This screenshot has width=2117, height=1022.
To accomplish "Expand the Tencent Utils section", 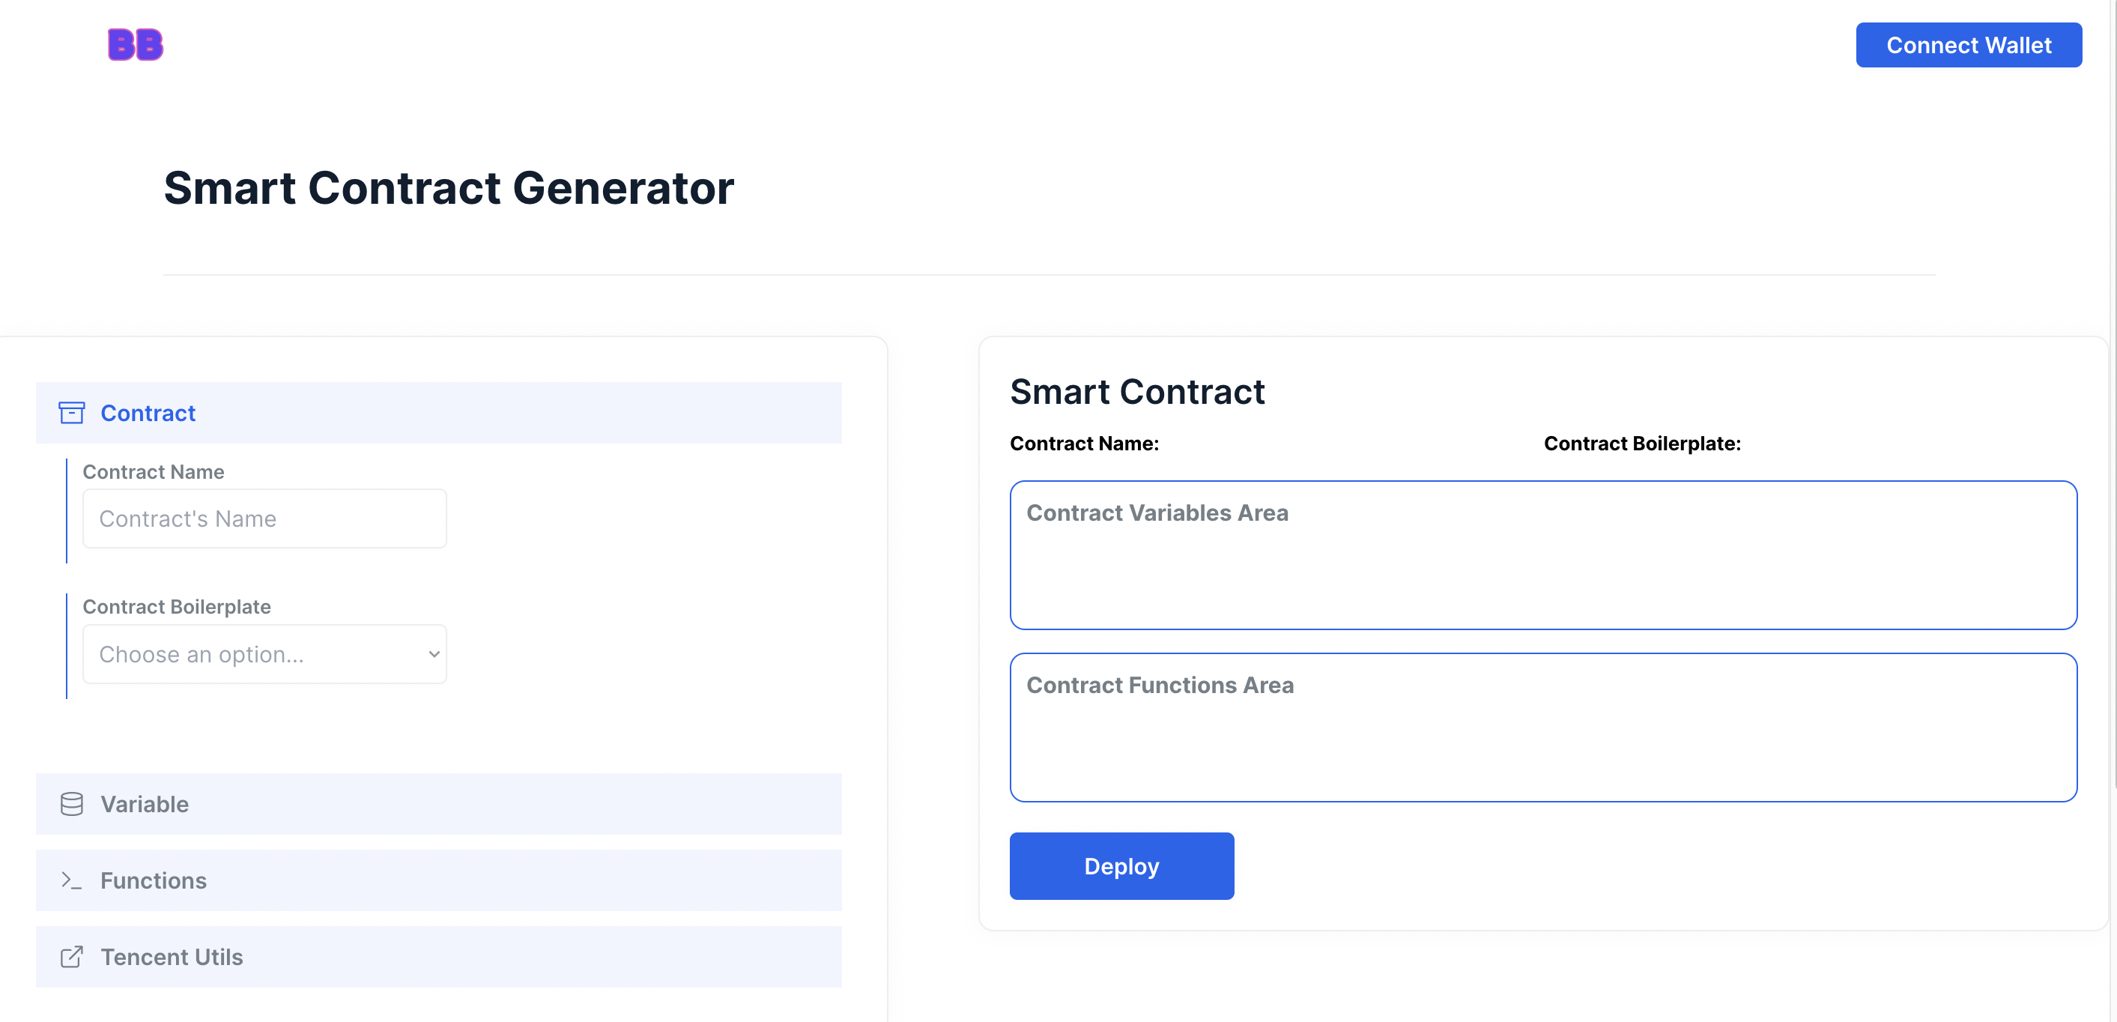I will click(x=438, y=957).
